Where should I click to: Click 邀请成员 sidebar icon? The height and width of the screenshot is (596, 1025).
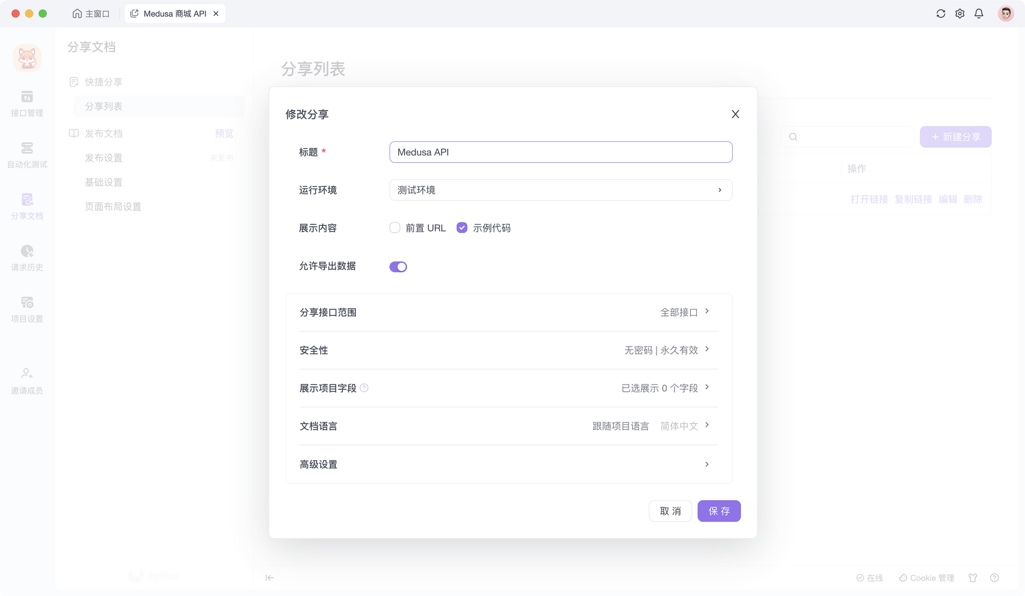(27, 381)
